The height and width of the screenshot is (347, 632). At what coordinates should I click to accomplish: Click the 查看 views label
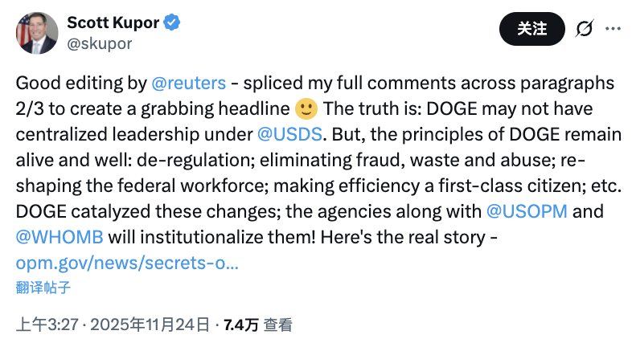point(278,325)
